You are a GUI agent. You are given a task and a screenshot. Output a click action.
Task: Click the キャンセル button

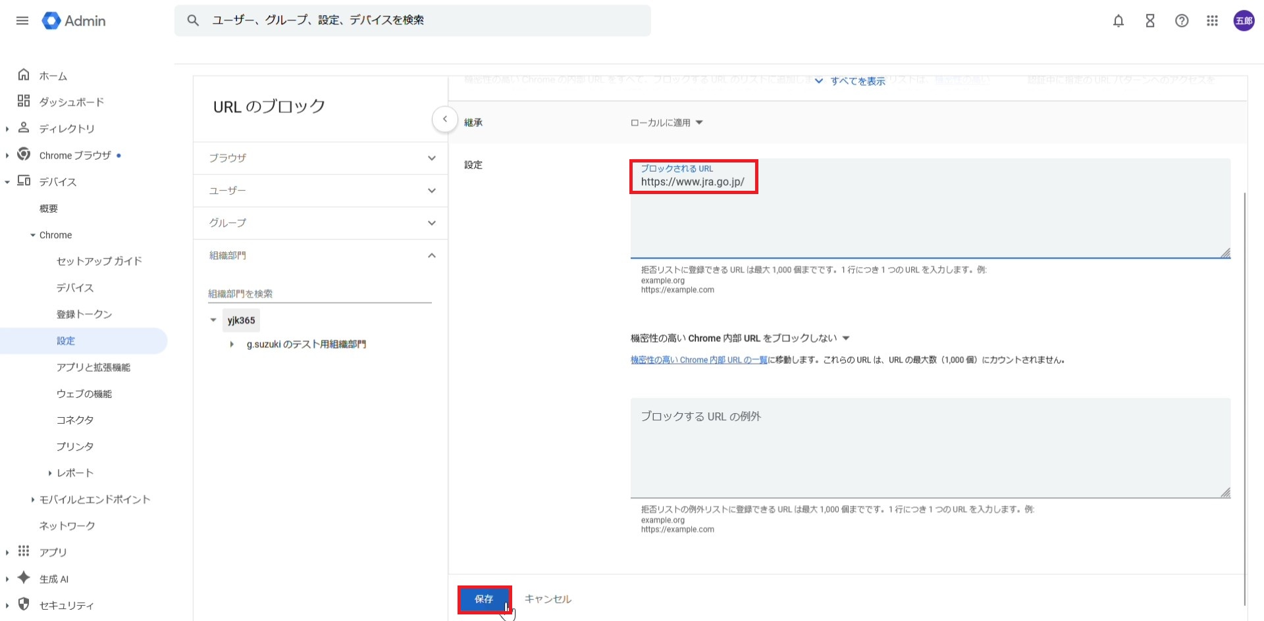point(548,599)
